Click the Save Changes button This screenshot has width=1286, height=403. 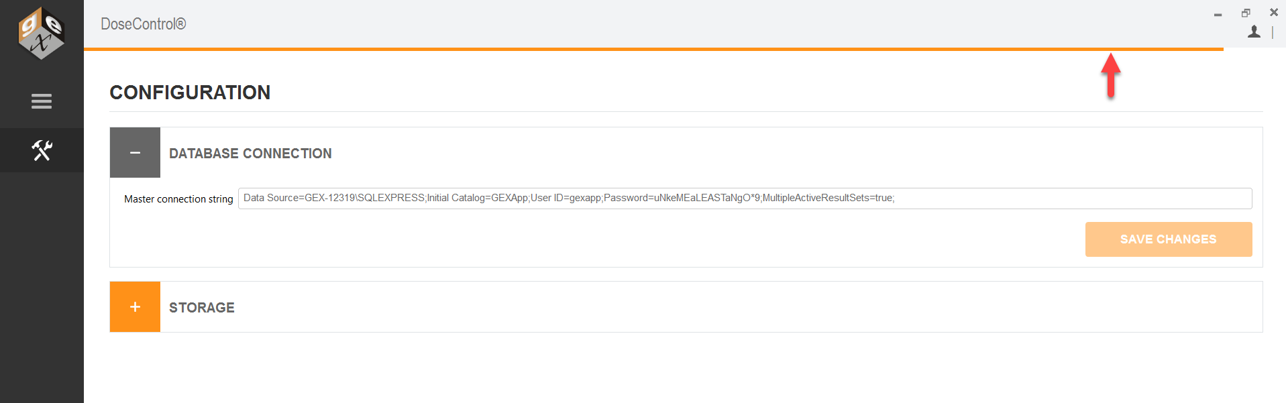point(1169,239)
